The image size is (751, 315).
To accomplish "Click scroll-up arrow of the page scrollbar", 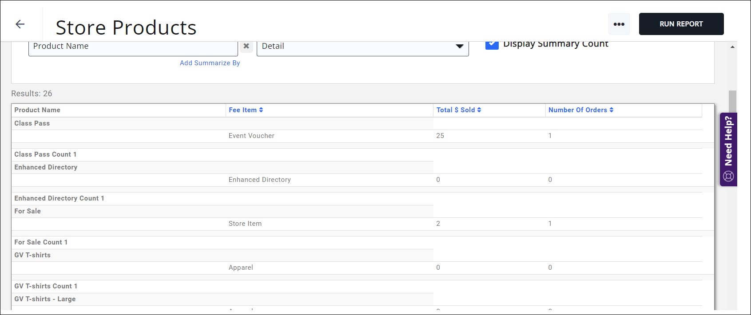I will [732, 47].
